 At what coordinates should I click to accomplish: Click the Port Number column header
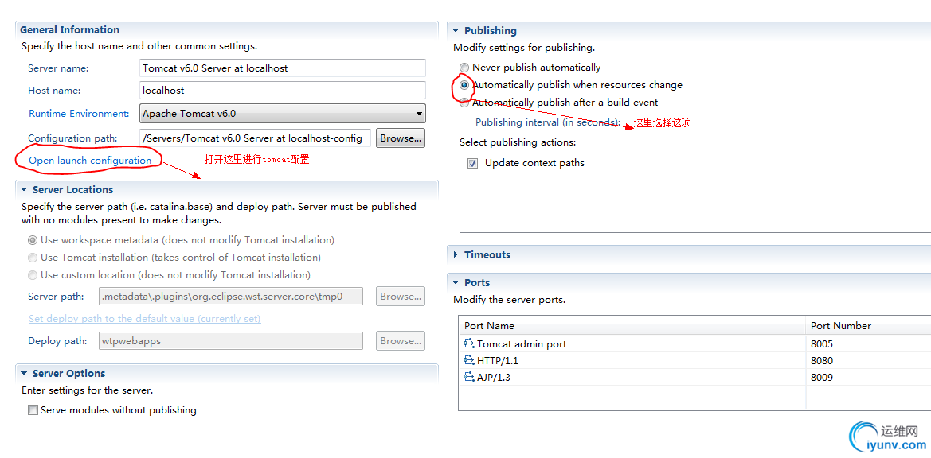pos(869,326)
